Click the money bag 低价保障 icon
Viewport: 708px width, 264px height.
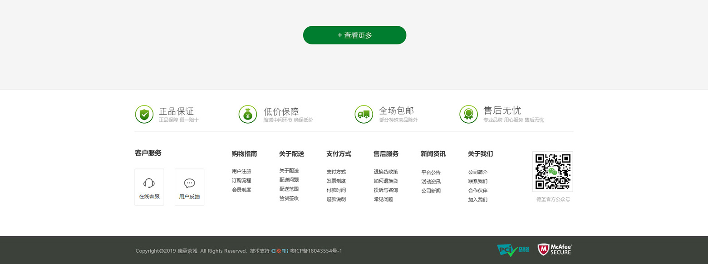(248, 114)
